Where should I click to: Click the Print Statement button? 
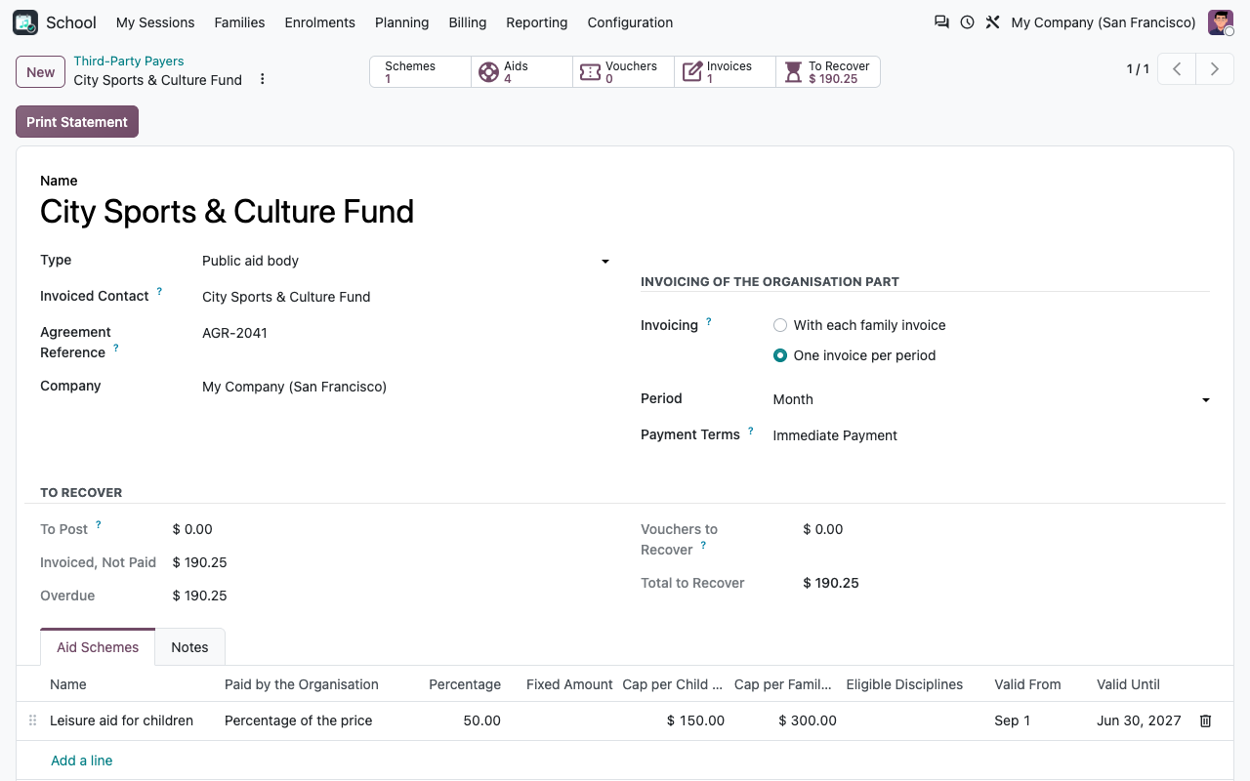(77, 122)
